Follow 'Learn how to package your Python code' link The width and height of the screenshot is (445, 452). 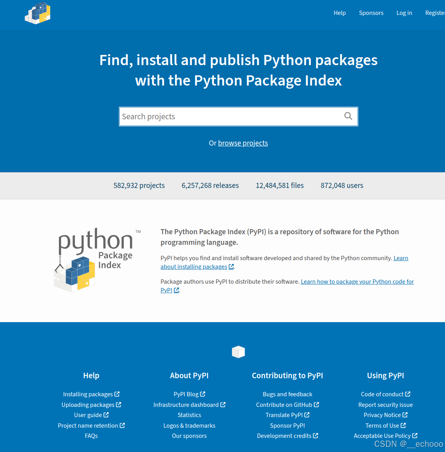click(x=357, y=282)
